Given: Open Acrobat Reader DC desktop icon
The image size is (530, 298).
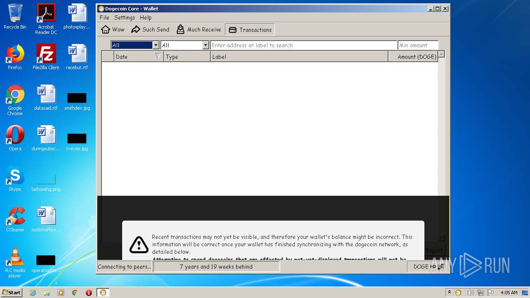Looking at the screenshot, I should 46,19.
